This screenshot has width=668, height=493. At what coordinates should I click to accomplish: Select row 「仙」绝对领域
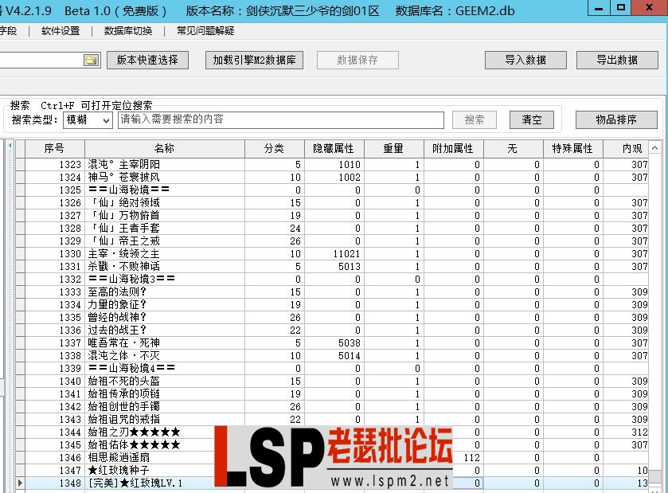(332, 203)
